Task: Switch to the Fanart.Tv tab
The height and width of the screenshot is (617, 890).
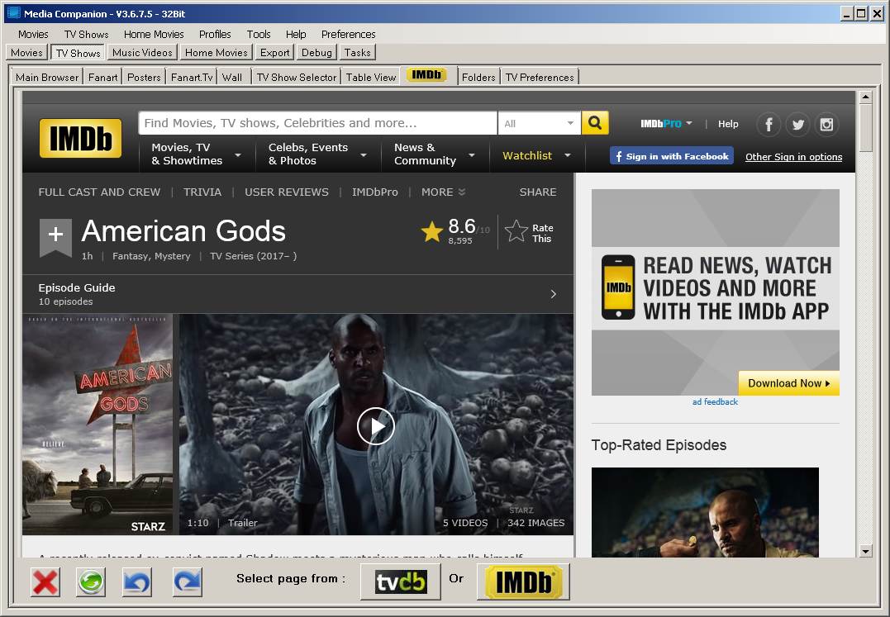Action: pos(192,77)
